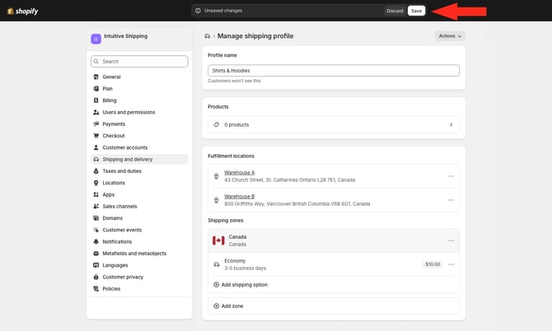Click the Billing icon
Screen dimensions: 552x331
point(96,100)
